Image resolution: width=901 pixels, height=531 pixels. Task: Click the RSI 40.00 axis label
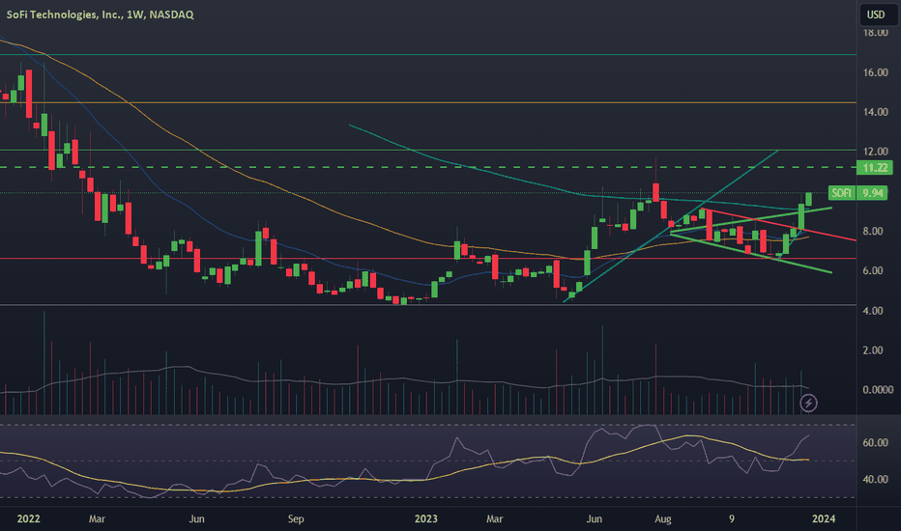click(x=875, y=479)
